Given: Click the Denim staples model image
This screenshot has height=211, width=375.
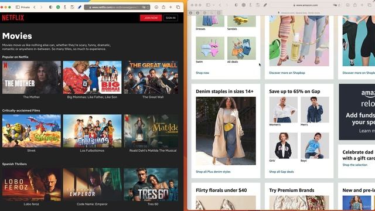Looking at the screenshot, I should tap(226, 131).
